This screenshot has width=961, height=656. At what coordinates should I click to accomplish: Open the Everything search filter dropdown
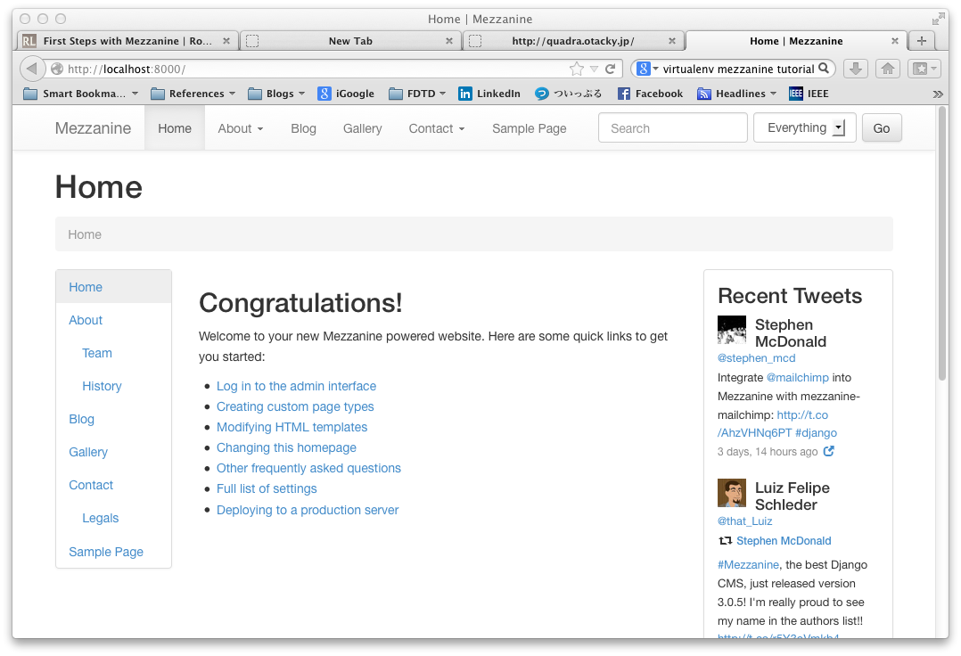[805, 128]
